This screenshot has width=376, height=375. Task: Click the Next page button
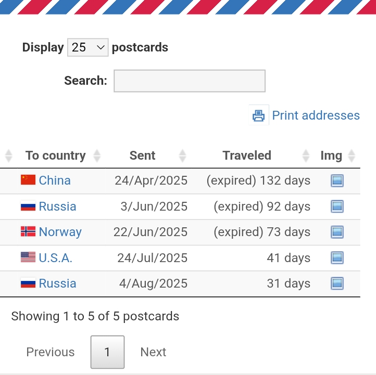pyautogui.click(x=153, y=352)
